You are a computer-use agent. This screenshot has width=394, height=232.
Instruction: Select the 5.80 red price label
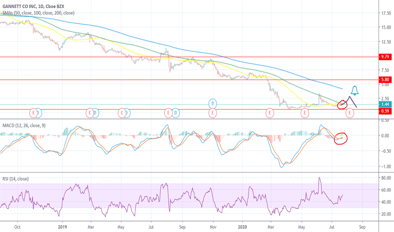[385, 80]
